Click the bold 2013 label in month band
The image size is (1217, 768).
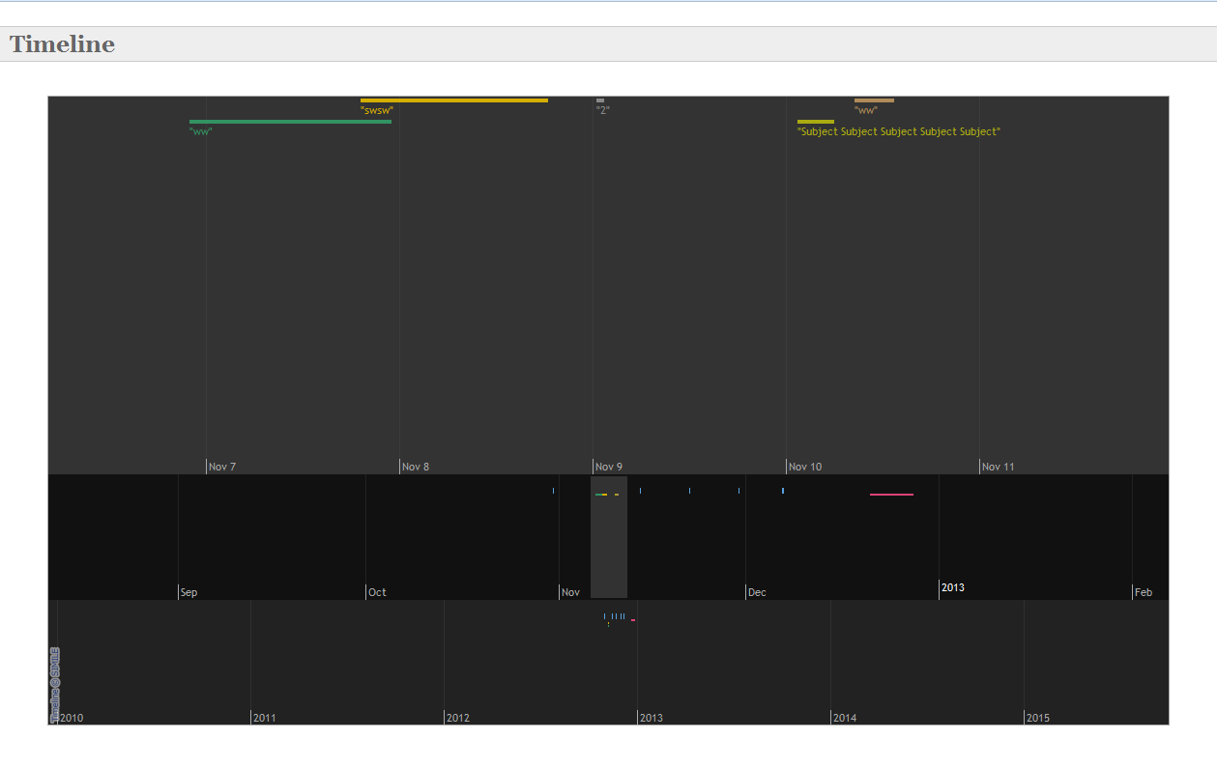pyautogui.click(x=952, y=587)
